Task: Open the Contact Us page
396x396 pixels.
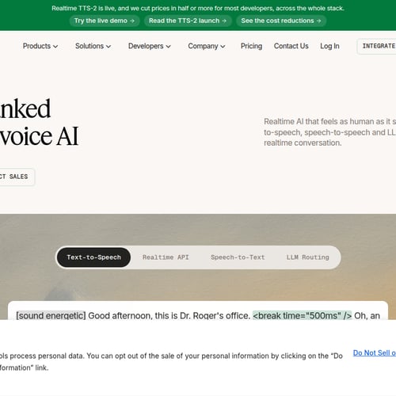Action: pyautogui.click(x=291, y=46)
